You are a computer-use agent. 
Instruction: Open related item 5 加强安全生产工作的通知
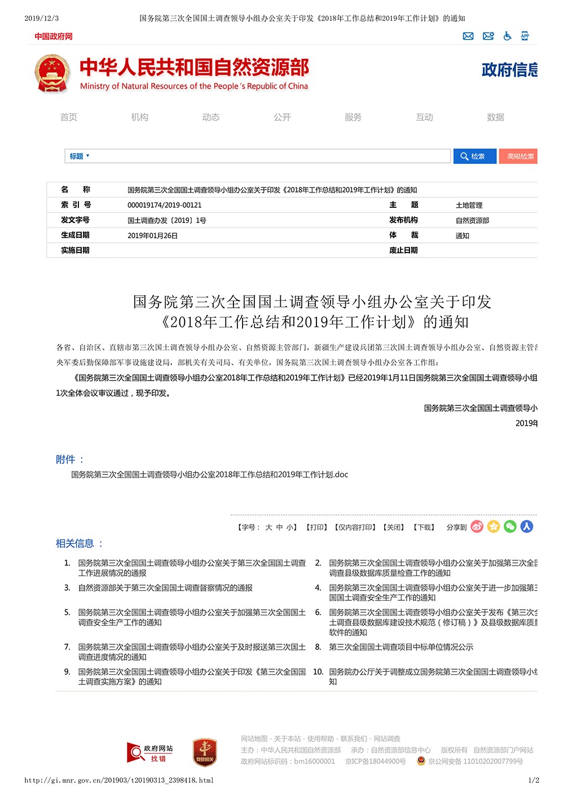tap(192, 617)
